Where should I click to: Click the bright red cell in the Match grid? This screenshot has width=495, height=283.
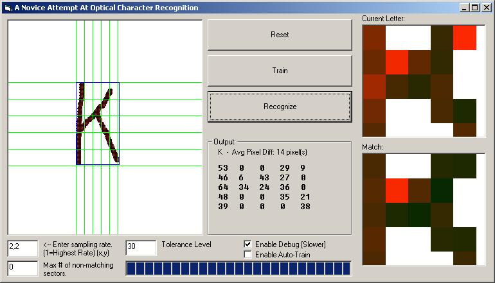[397, 189]
